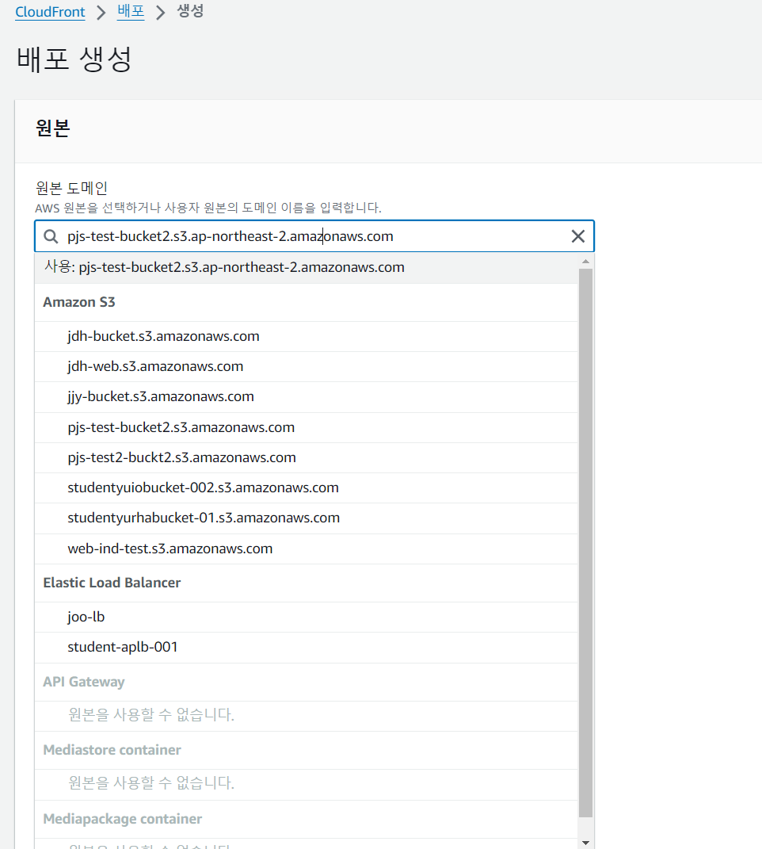The width and height of the screenshot is (762, 849).
Task: Click the magnifier icon in origin domain field
Action: click(51, 236)
